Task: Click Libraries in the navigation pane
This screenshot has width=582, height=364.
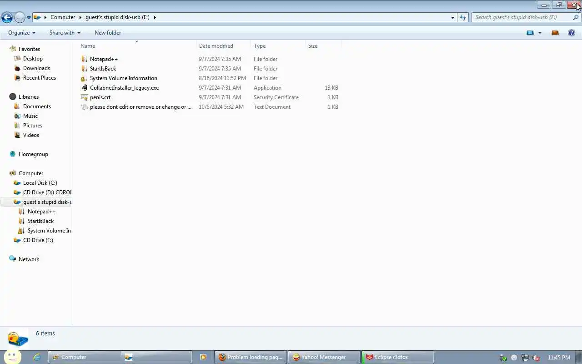Action: tap(28, 97)
